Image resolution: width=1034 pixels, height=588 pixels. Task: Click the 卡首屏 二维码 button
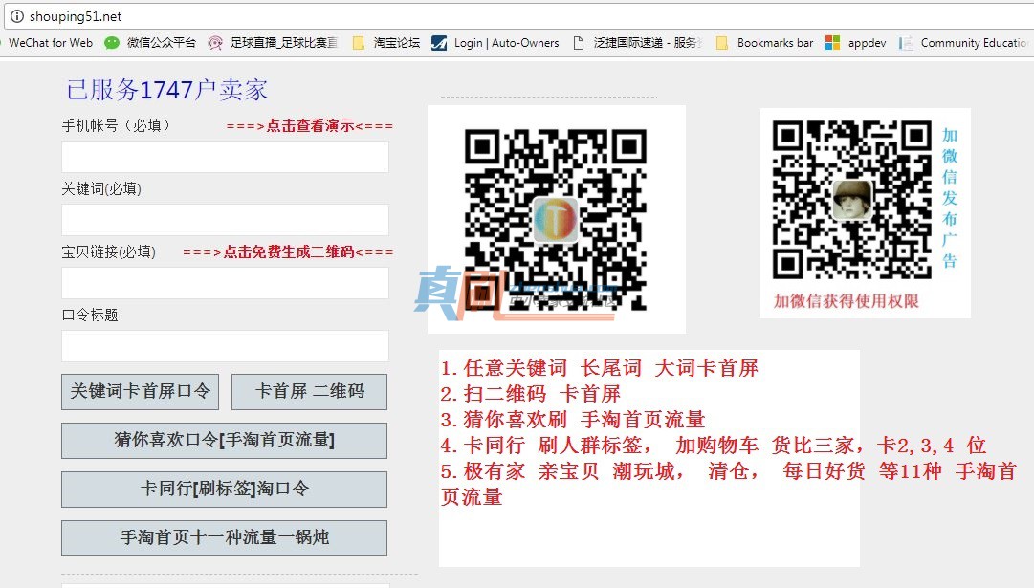coord(309,392)
